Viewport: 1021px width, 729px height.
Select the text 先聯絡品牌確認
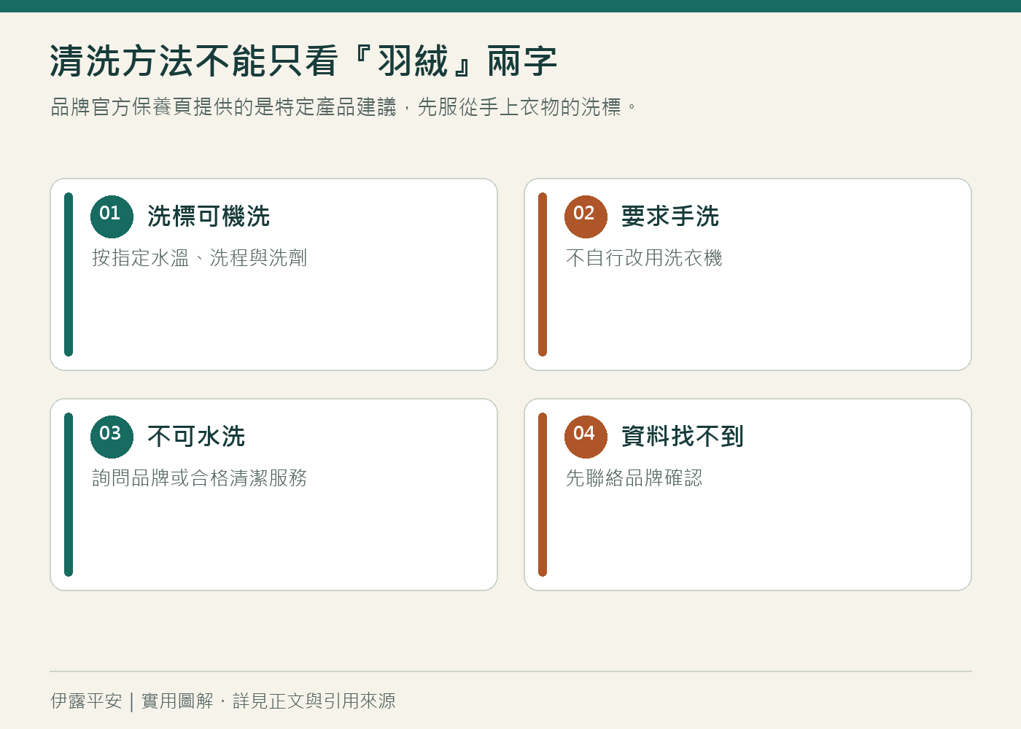pos(634,478)
